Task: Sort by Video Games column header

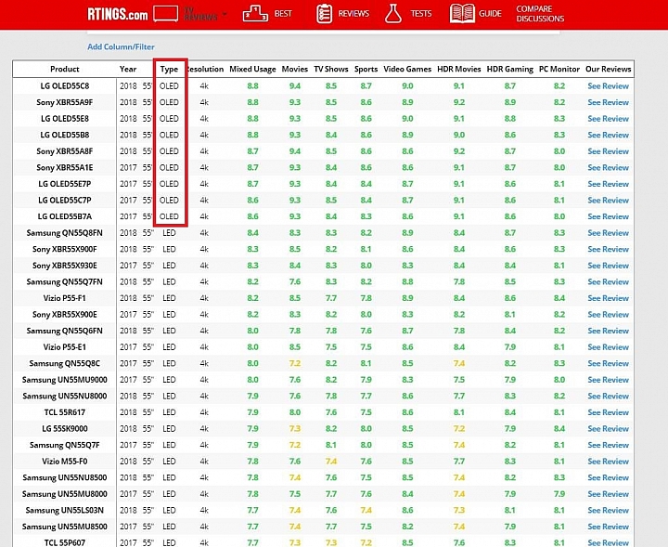Action: (x=407, y=69)
